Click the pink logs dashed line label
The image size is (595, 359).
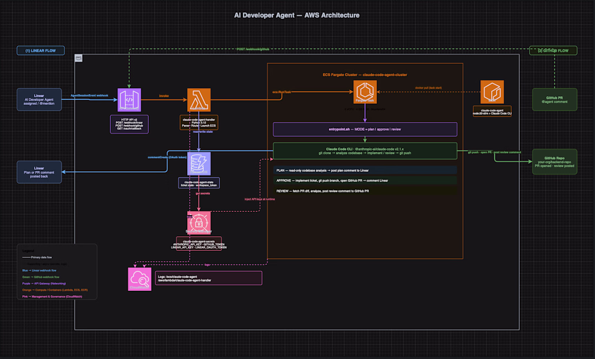207,264
